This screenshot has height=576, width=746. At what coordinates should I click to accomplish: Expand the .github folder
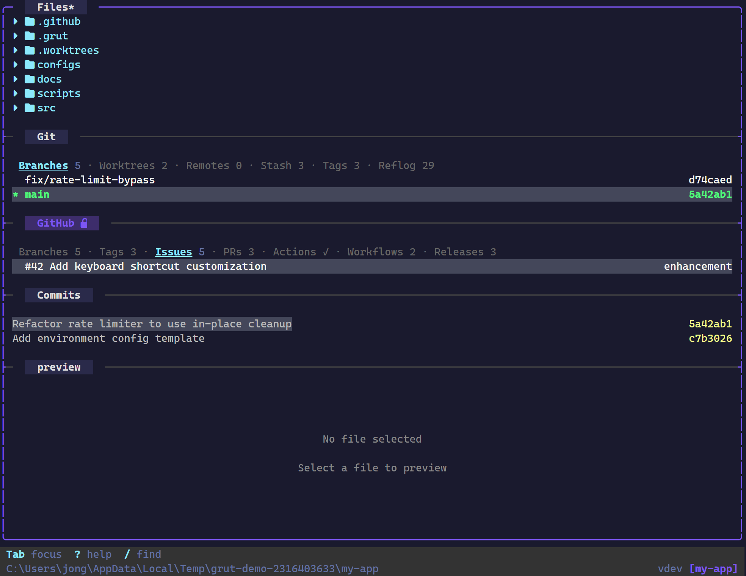click(x=16, y=22)
